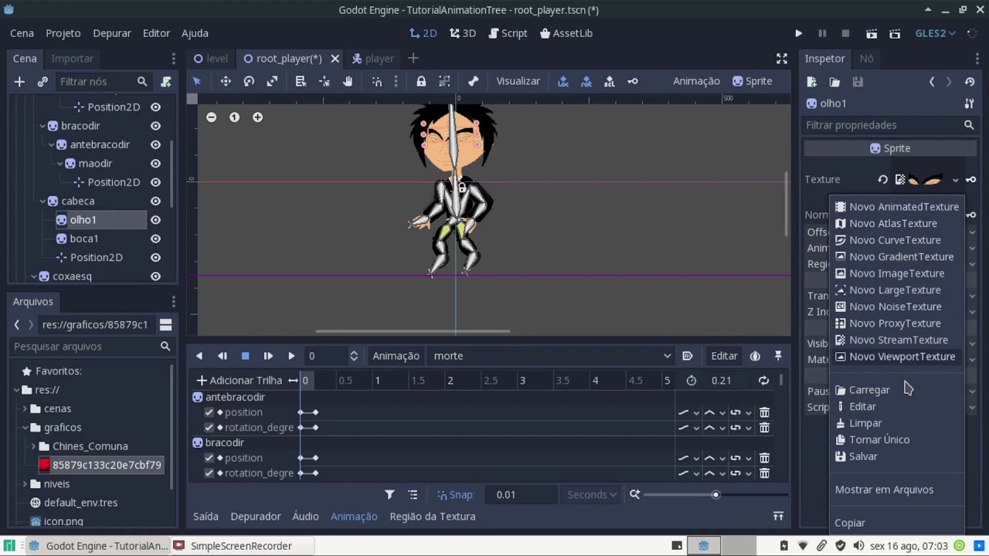Collapse the cabeca tree node
Image resolution: width=989 pixels, height=556 pixels.
42,202
